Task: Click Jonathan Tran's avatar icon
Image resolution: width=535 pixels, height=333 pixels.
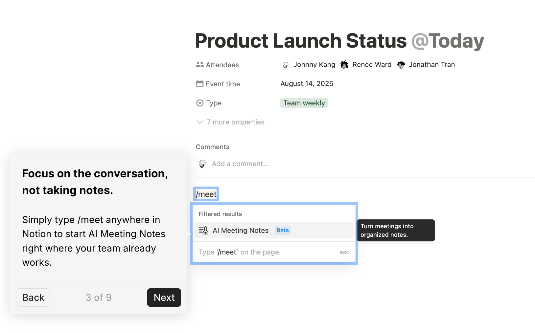Action: click(x=401, y=65)
